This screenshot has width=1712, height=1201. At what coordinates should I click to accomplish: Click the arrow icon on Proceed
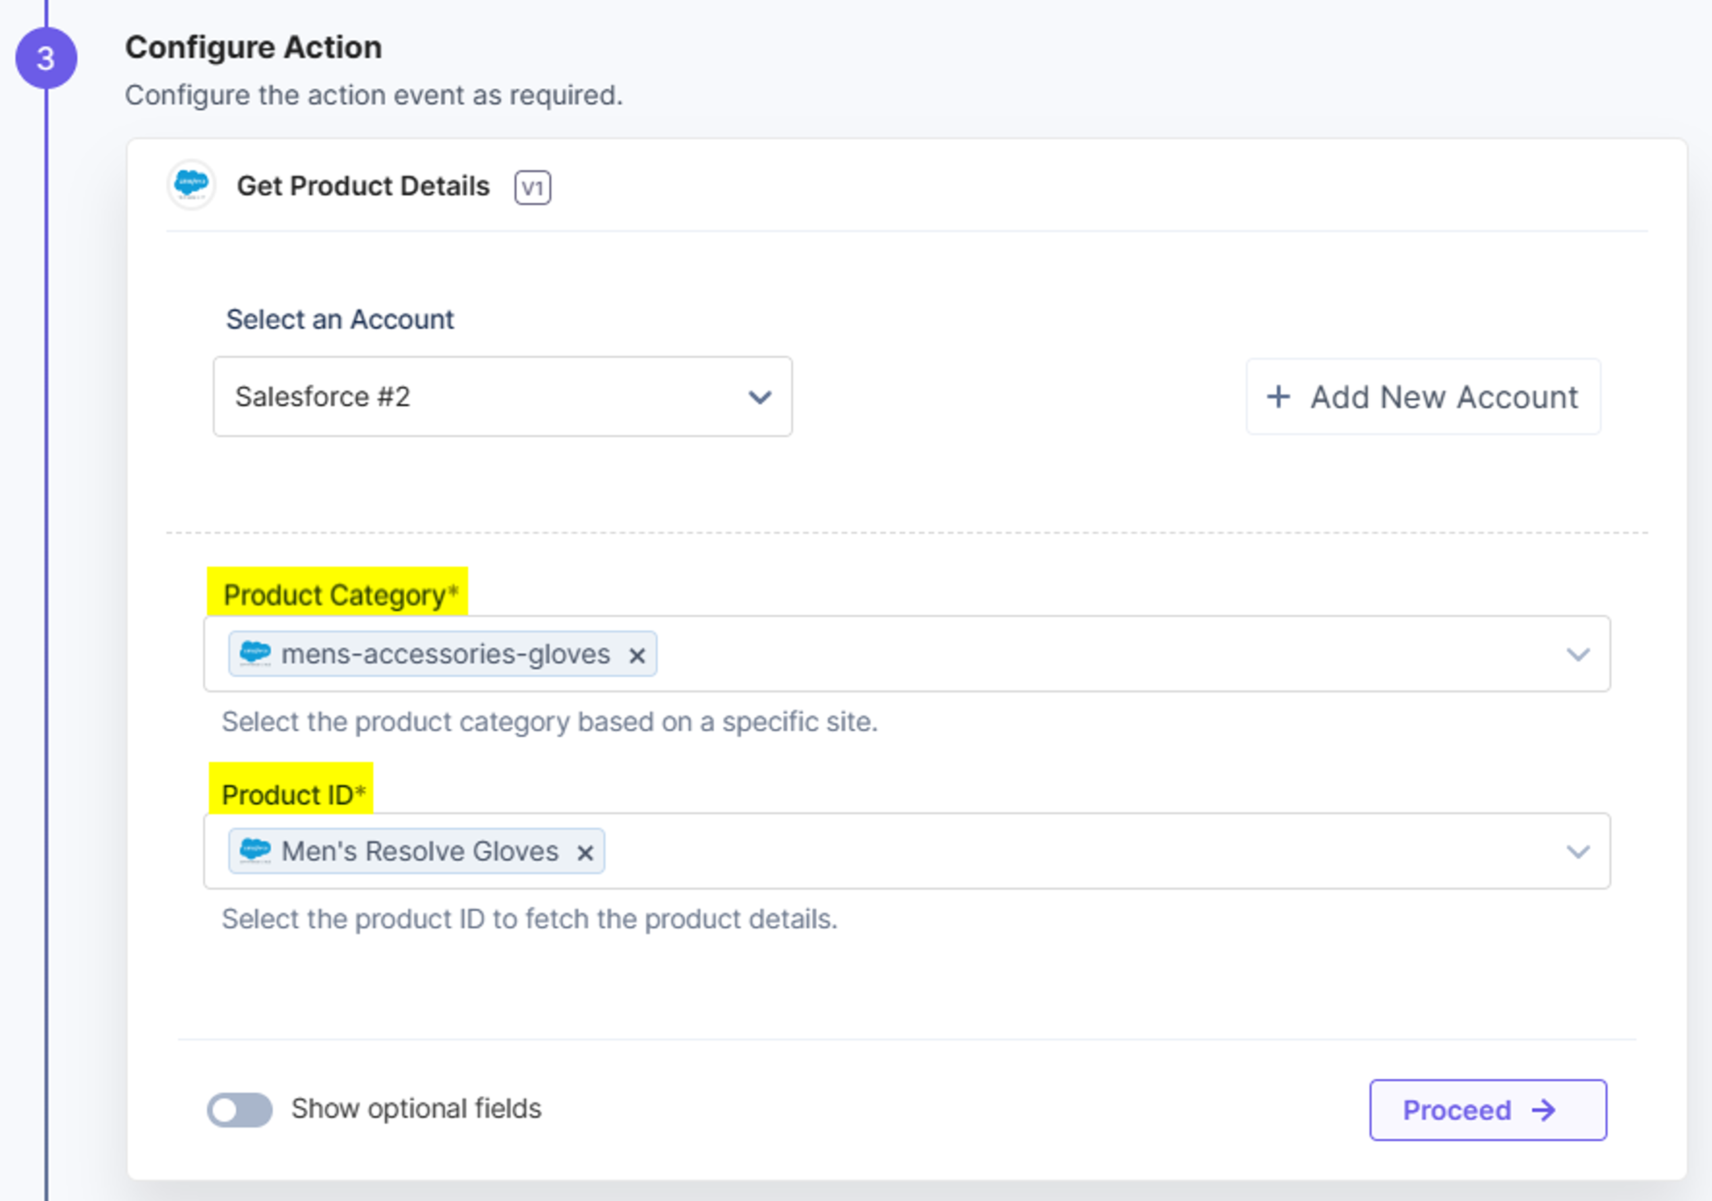pyautogui.click(x=1543, y=1110)
